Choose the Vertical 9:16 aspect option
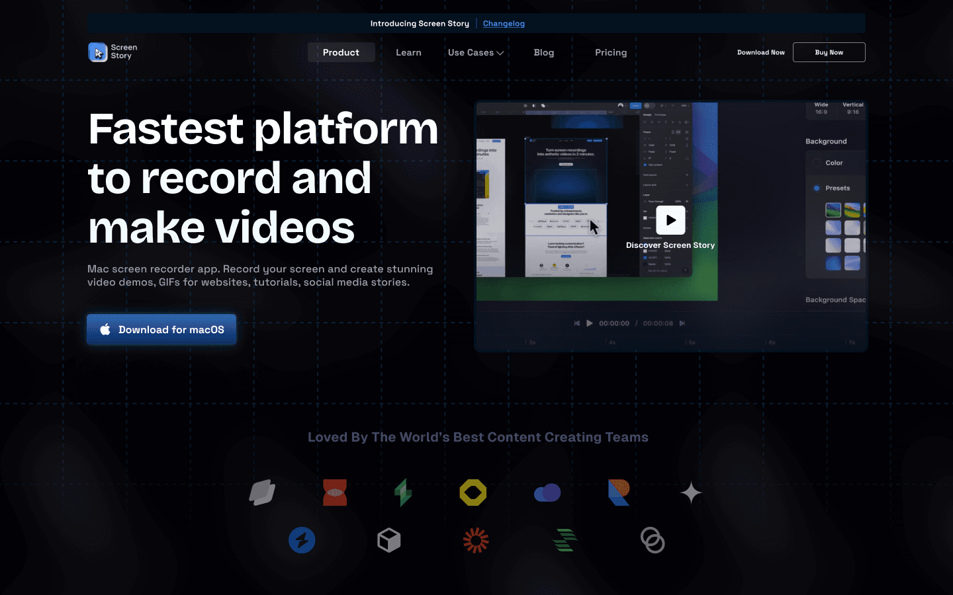The image size is (953, 595). point(853,108)
